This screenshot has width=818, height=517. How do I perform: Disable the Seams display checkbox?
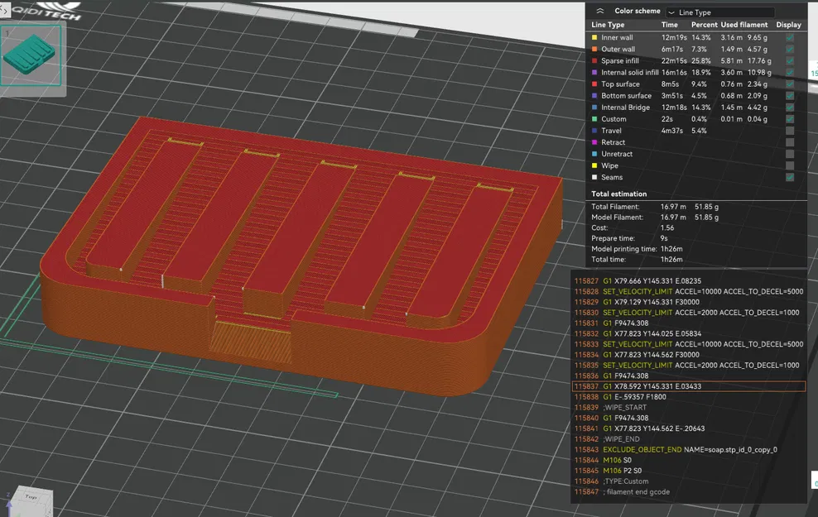(789, 177)
